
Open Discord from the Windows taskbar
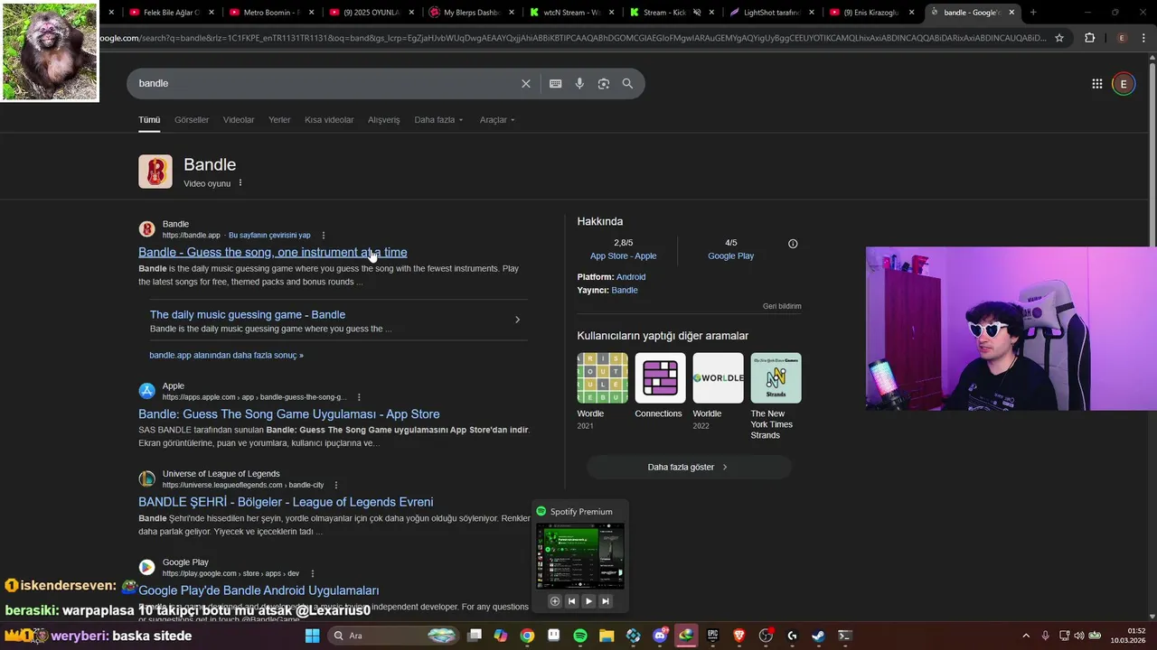[660, 636]
